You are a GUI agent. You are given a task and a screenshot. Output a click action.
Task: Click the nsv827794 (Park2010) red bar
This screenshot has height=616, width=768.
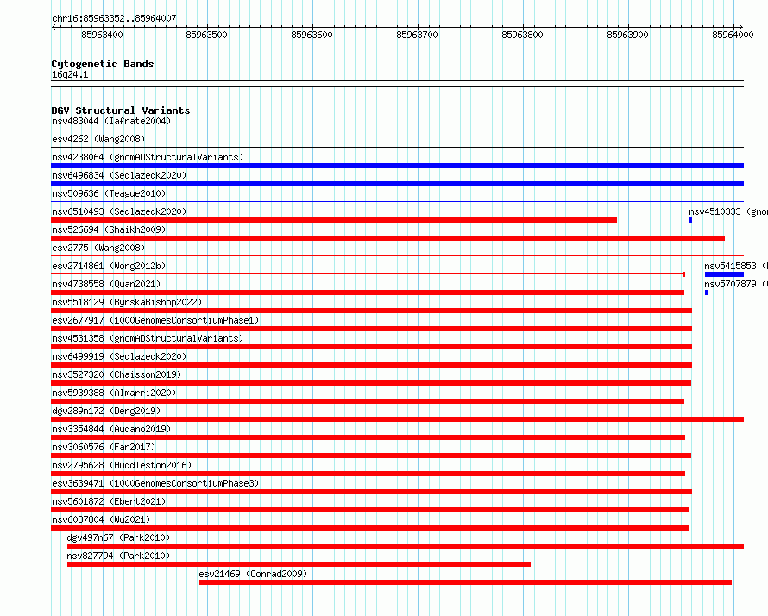(x=299, y=564)
